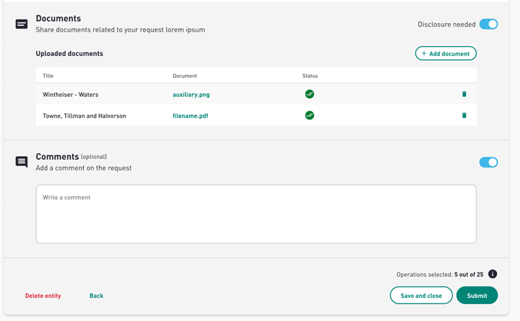
Task: Click the Submit button
Action: [x=477, y=295]
